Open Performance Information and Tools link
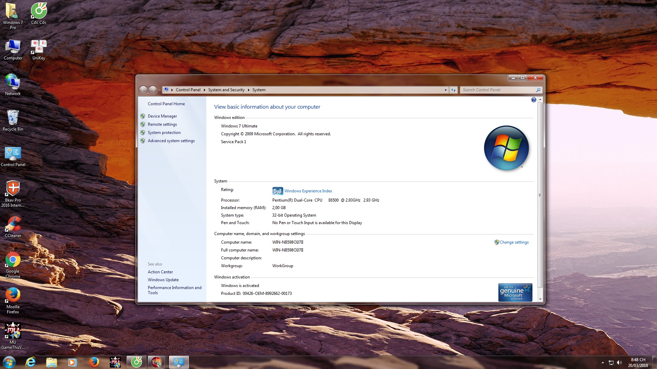657x369 pixels. tap(175, 290)
